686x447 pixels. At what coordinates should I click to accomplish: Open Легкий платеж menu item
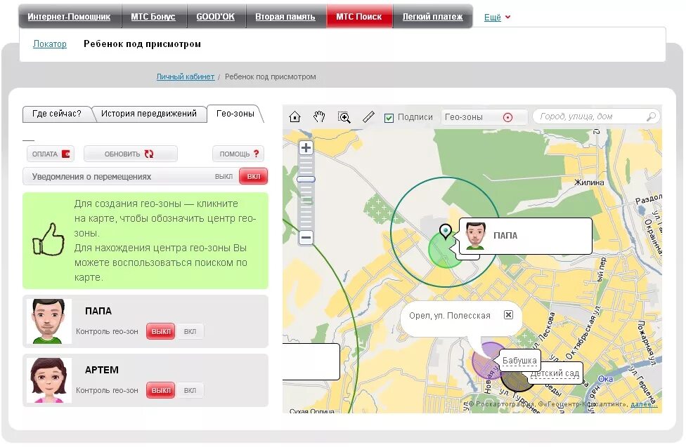[432, 17]
